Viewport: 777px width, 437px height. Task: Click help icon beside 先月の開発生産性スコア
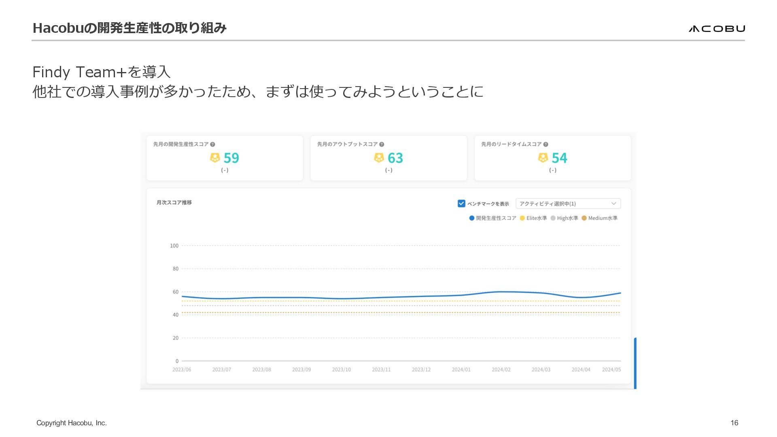[x=212, y=144]
